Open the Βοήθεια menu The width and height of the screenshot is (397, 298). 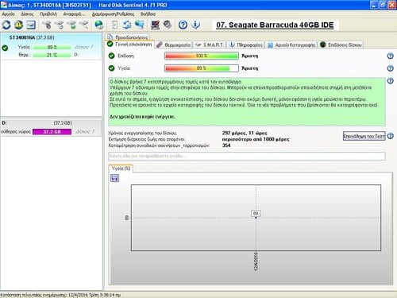(x=148, y=14)
